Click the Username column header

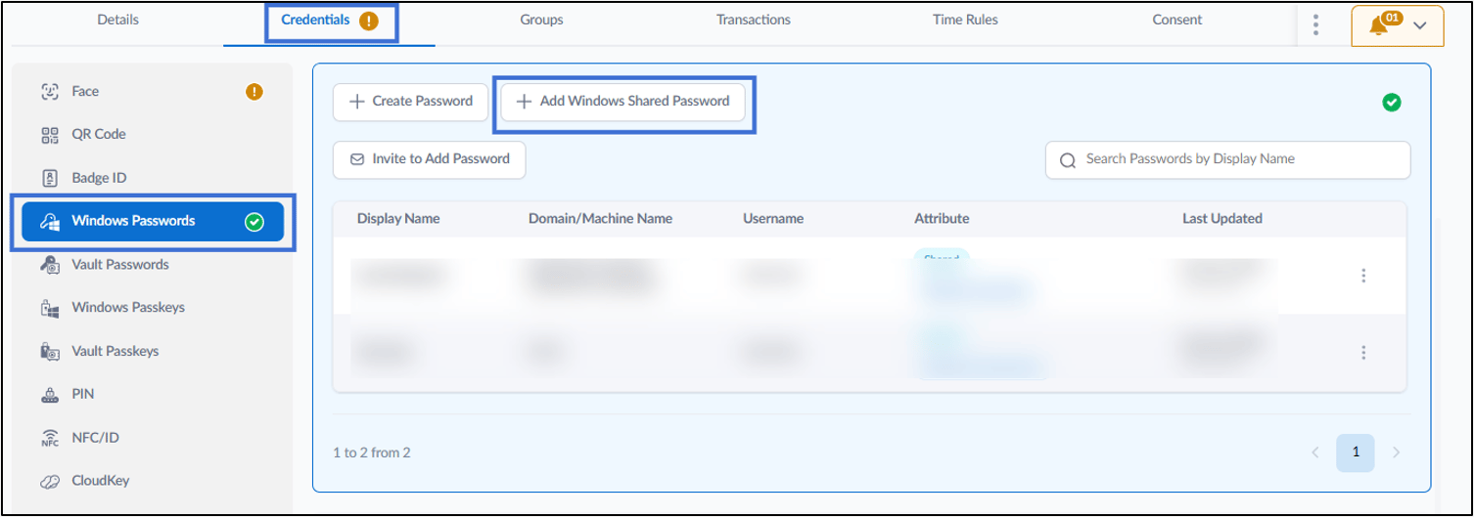point(773,219)
